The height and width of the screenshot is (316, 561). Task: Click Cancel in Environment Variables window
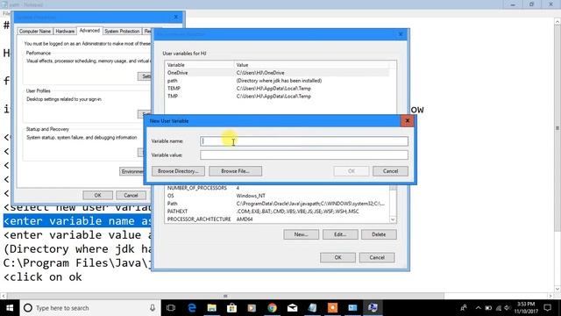[377, 257]
